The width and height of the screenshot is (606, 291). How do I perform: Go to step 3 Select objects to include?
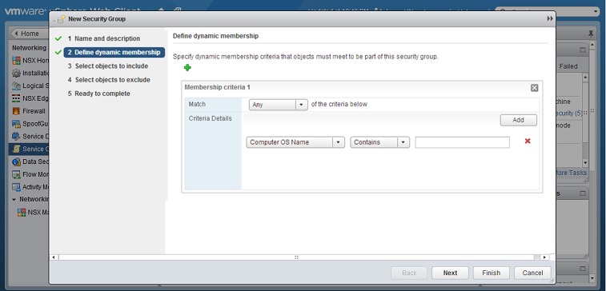click(x=108, y=66)
